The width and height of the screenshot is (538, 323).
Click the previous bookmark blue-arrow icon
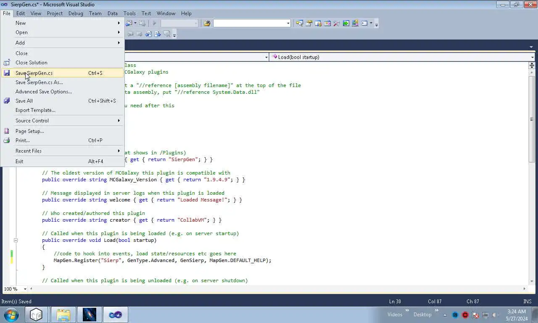[x=148, y=34]
